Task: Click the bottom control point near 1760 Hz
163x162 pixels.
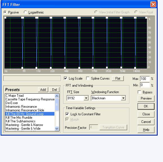Action: tap(93, 68)
